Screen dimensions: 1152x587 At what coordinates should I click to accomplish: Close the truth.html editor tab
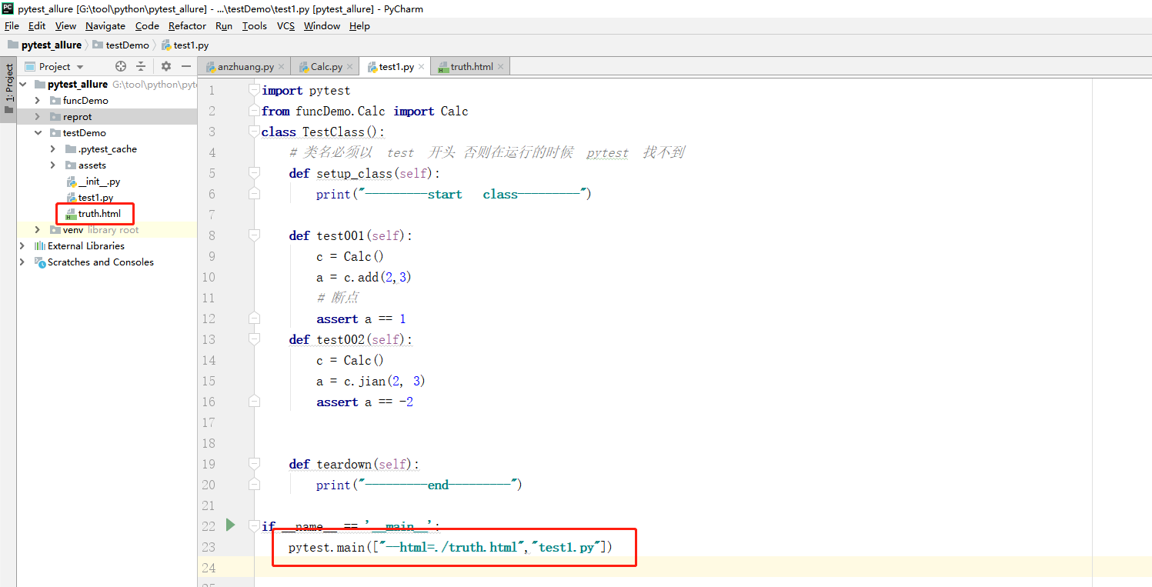(x=501, y=67)
